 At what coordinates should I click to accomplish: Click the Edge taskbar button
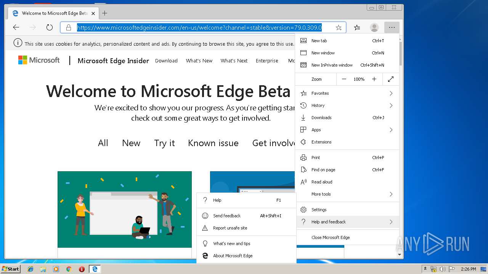(95, 269)
